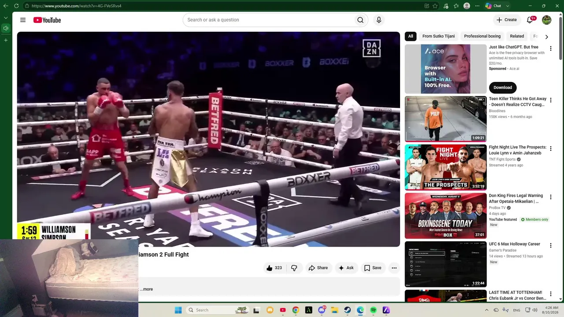Save the video to a playlist

(373, 268)
